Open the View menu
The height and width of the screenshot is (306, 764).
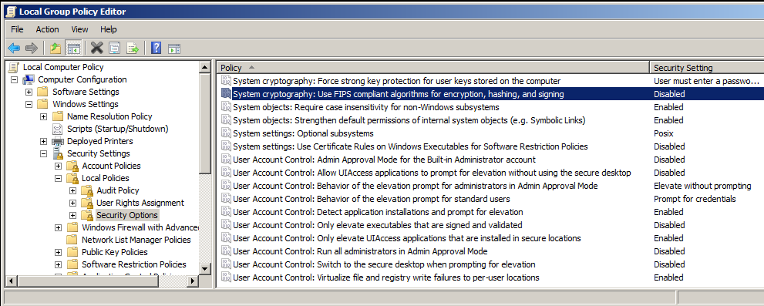(x=79, y=29)
